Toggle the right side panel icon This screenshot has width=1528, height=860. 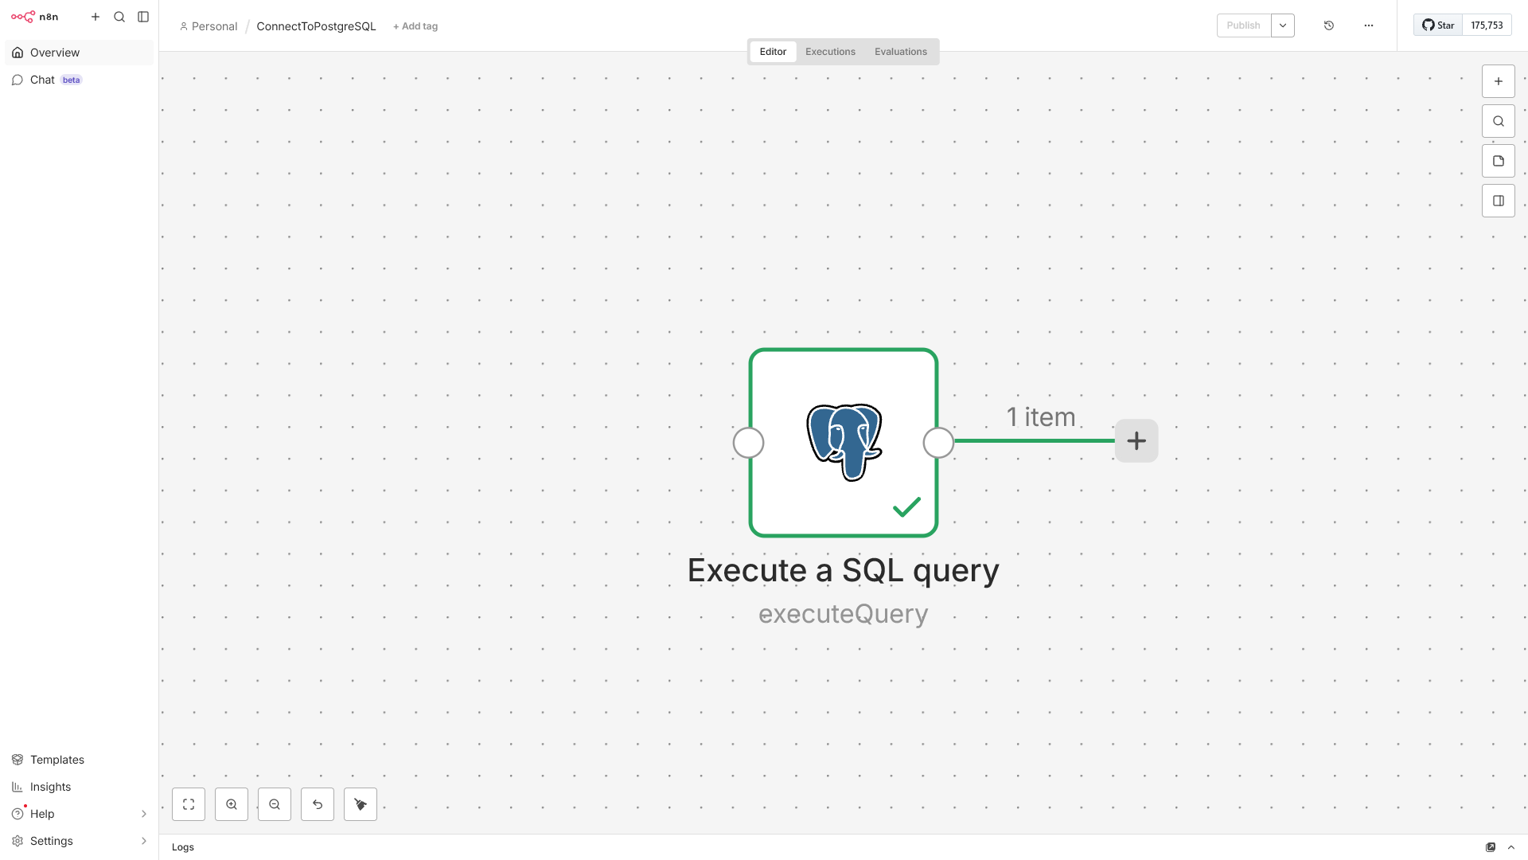[x=1498, y=201]
